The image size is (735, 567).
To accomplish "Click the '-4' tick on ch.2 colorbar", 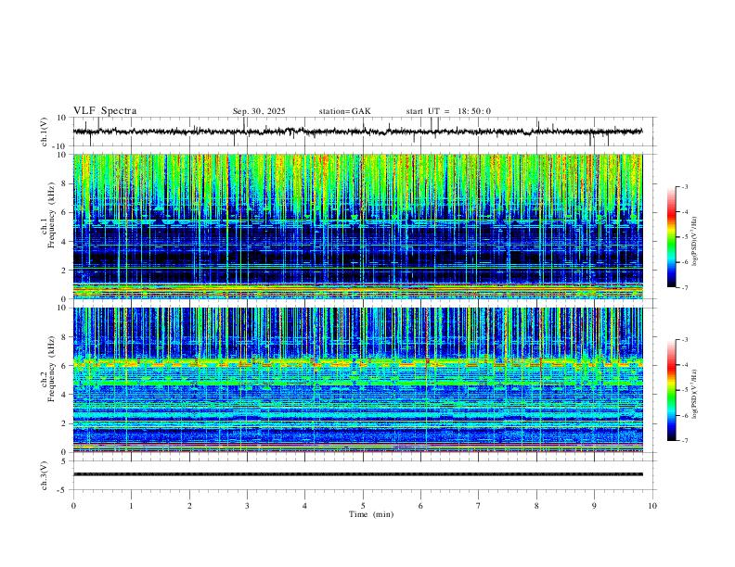I will [x=684, y=365].
